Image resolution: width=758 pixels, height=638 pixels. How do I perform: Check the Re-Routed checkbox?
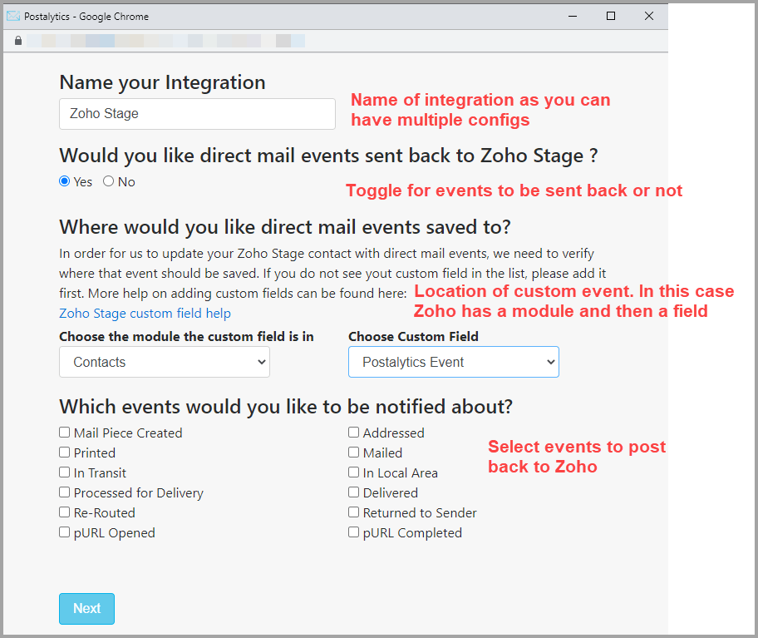click(x=64, y=512)
